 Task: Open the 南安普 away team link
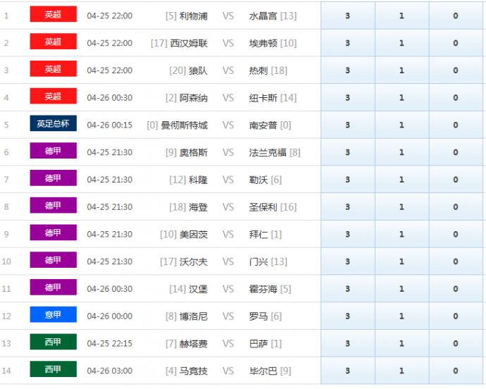(x=263, y=125)
